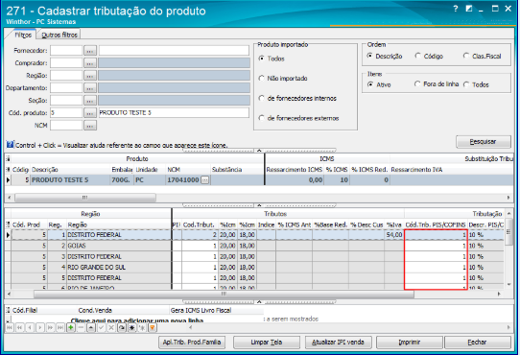Open column chooser of the Cód.Filial grid
Viewport: 520px width, 355px height.
8,310
